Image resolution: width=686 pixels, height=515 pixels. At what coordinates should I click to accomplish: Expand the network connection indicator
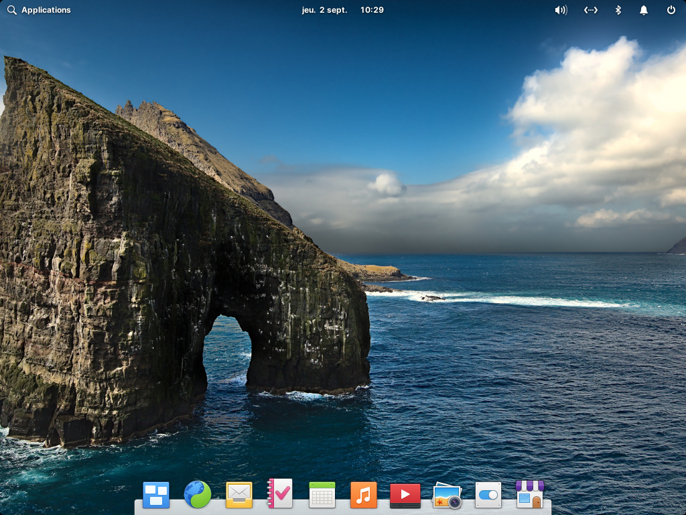[591, 10]
